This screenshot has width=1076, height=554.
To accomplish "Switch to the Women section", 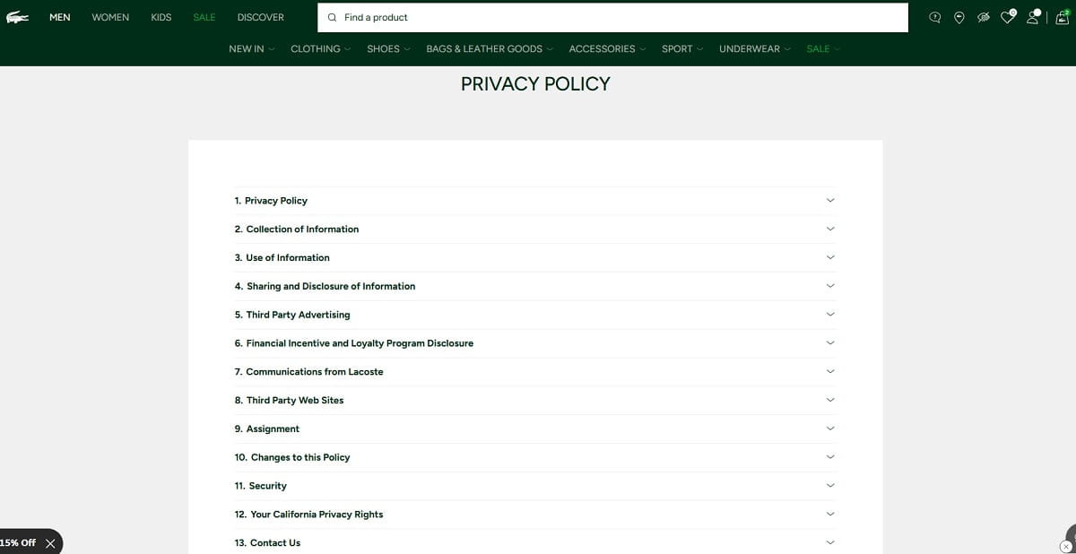I will pos(110,17).
